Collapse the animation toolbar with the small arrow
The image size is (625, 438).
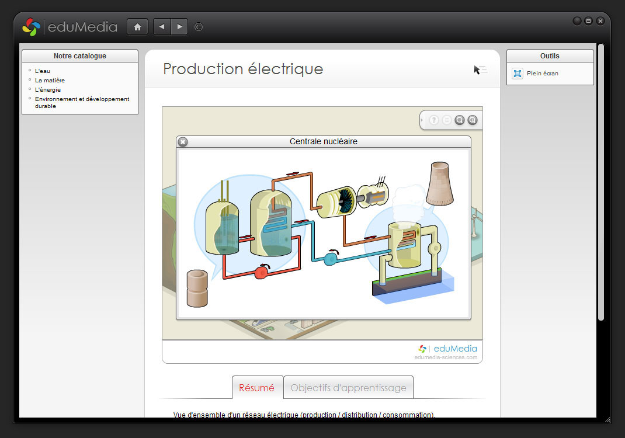point(422,120)
